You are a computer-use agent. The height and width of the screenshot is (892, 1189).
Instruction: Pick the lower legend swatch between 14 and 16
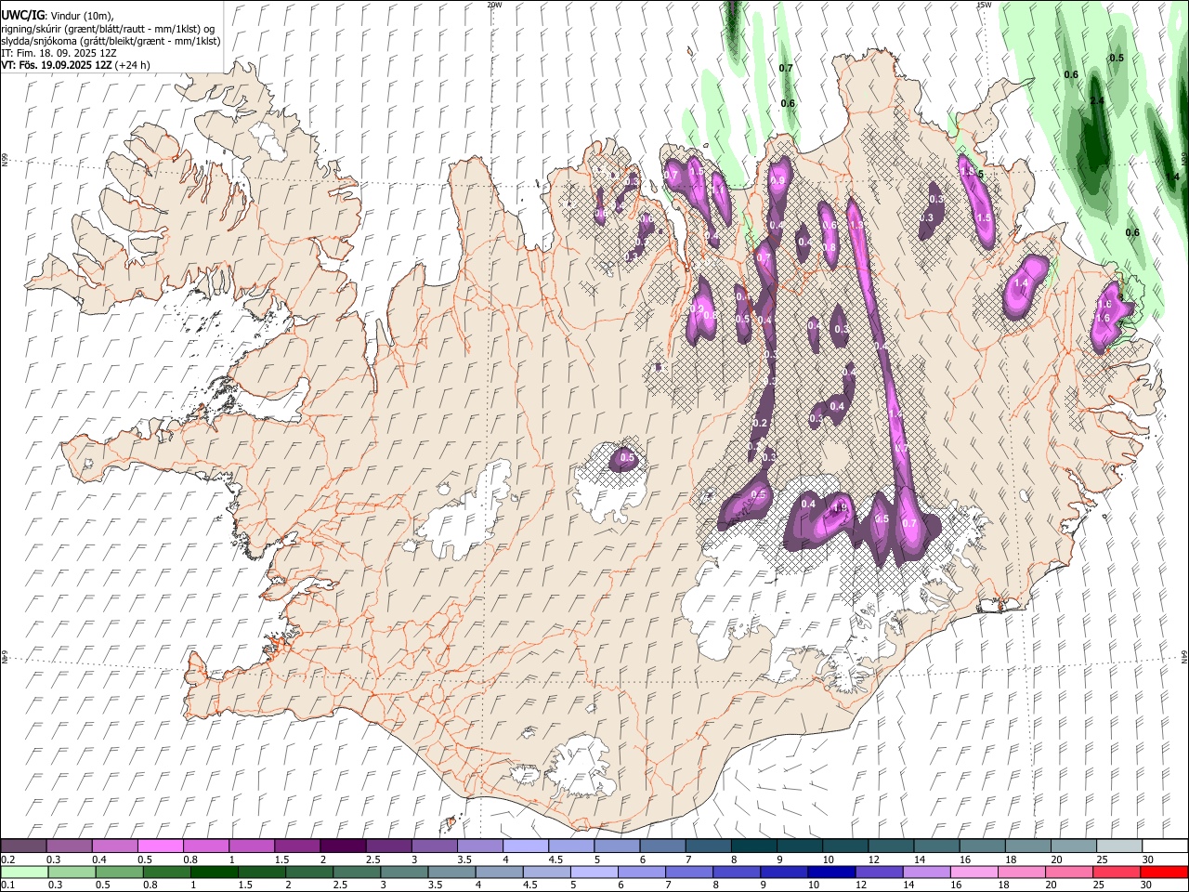(927, 872)
